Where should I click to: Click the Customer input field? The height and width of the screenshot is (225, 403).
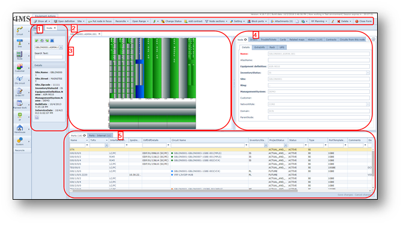(x=319, y=98)
